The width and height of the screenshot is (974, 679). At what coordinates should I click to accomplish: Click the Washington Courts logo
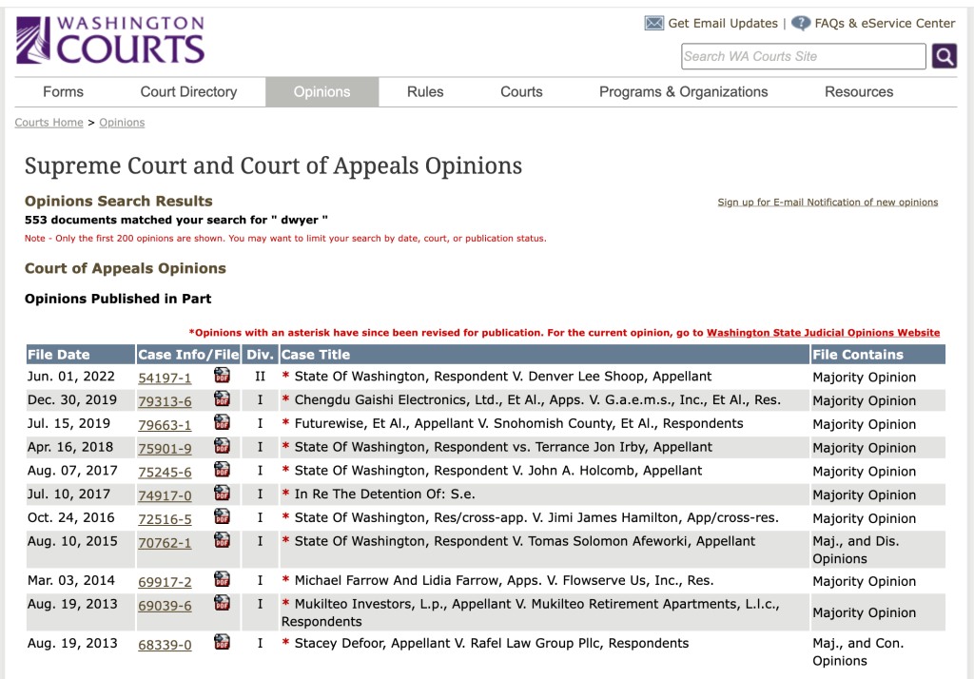click(x=110, y=40)
